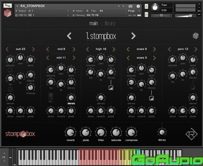Select previous mid 11 sample arrow
Viewport: 203px width, 166px height.
48,58
